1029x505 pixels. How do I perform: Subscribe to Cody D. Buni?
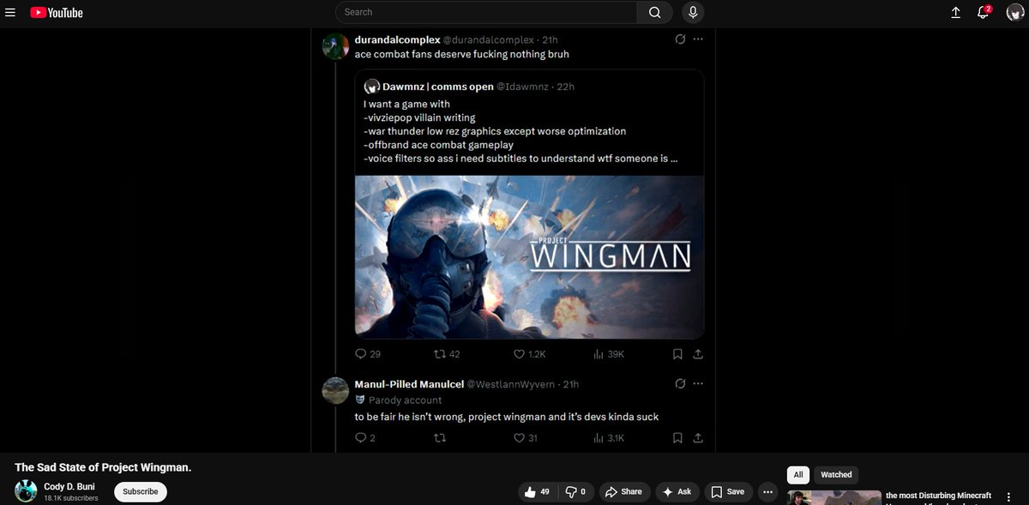[x=141, y=491]
